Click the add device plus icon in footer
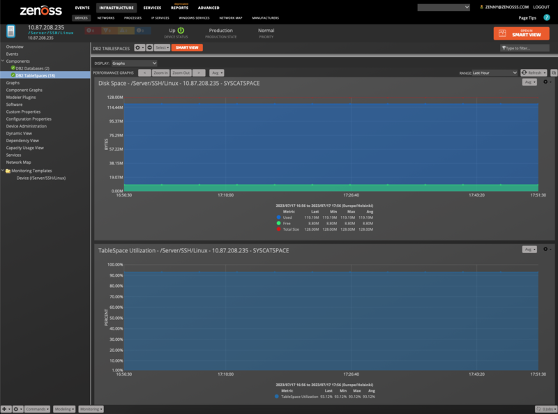 pos(6,409)
